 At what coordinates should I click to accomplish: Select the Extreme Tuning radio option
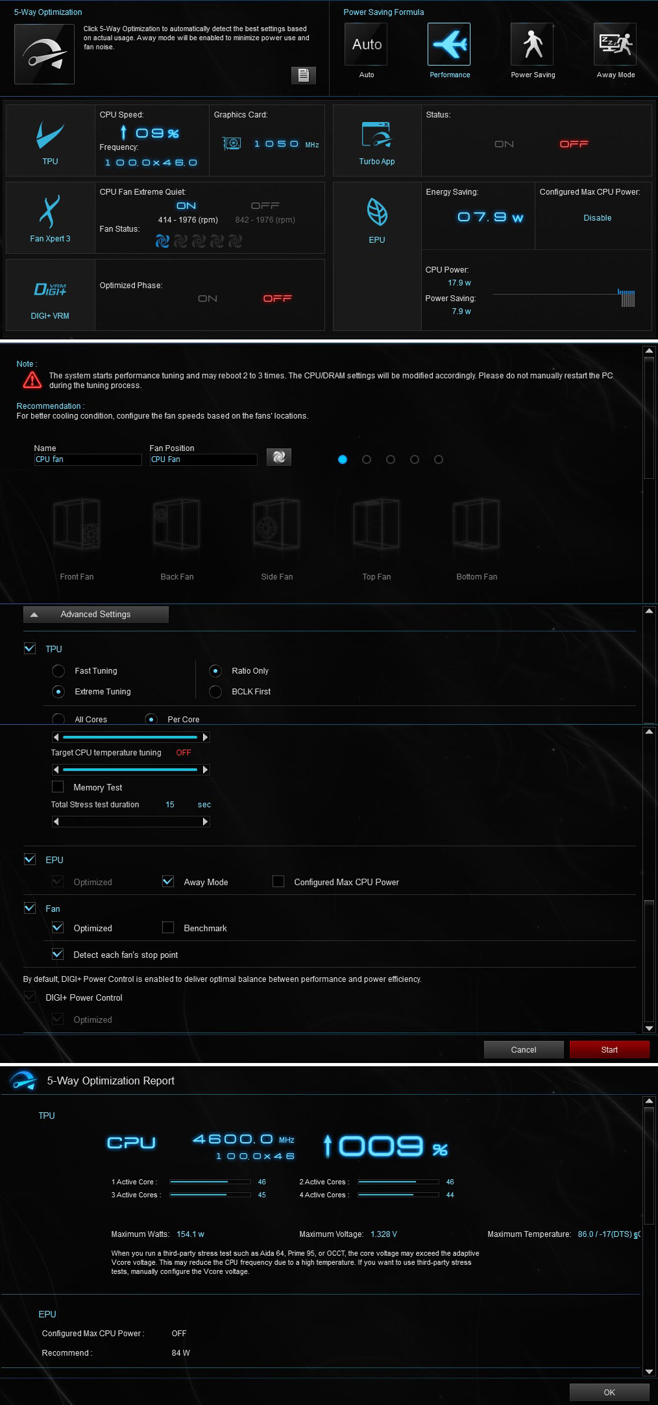58,691
